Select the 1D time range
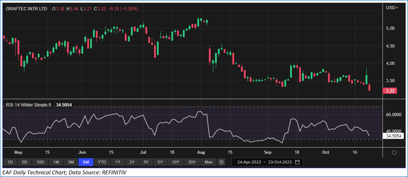Image resolution: width=408 pixels, height=177 pixels. tap(10, 162)
